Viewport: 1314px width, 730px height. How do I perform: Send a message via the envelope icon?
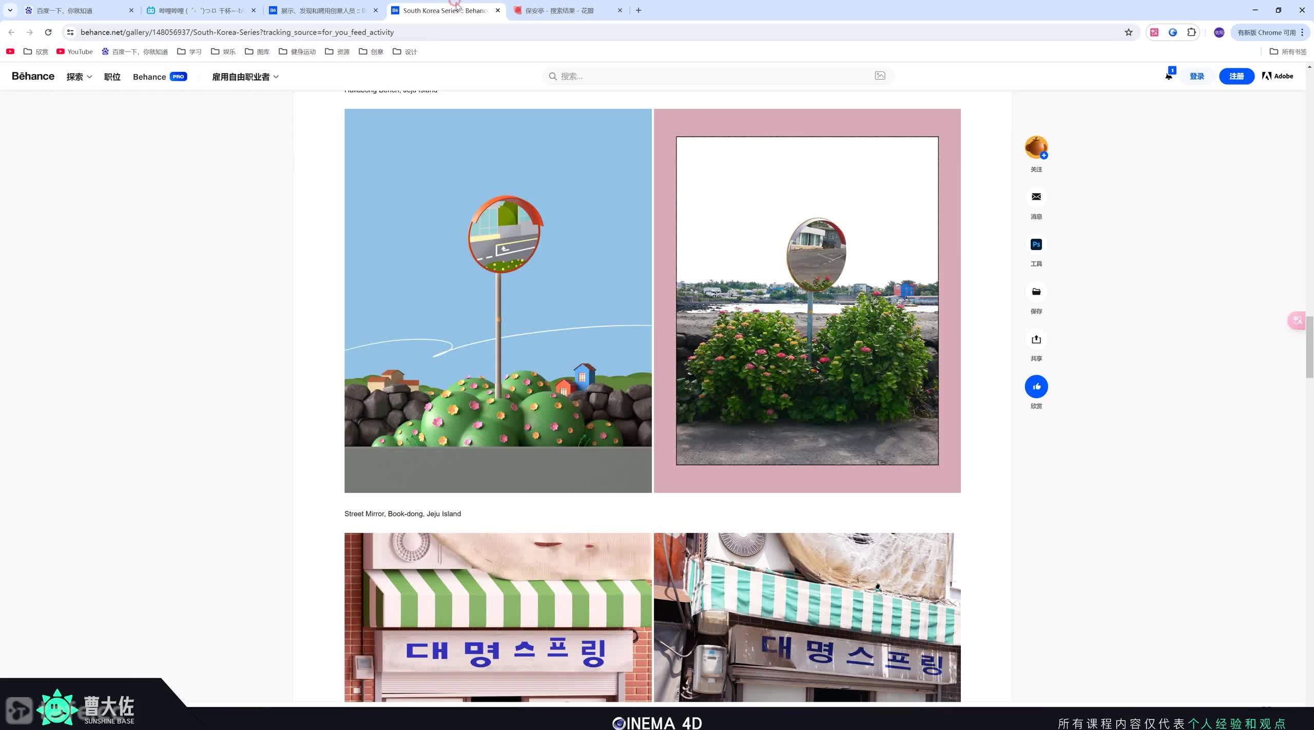[1036, 197]
